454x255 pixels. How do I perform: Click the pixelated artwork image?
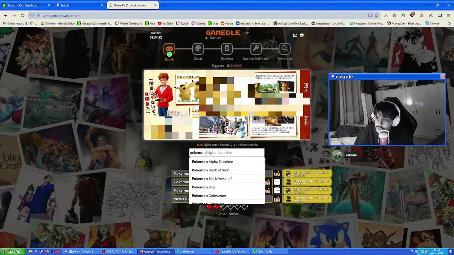point(227,105)
